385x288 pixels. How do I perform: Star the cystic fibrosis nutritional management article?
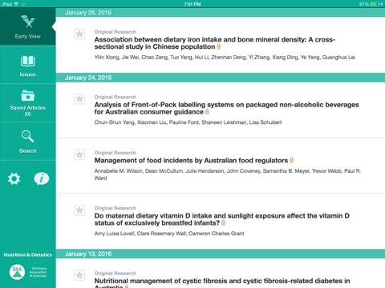point(79,275)
